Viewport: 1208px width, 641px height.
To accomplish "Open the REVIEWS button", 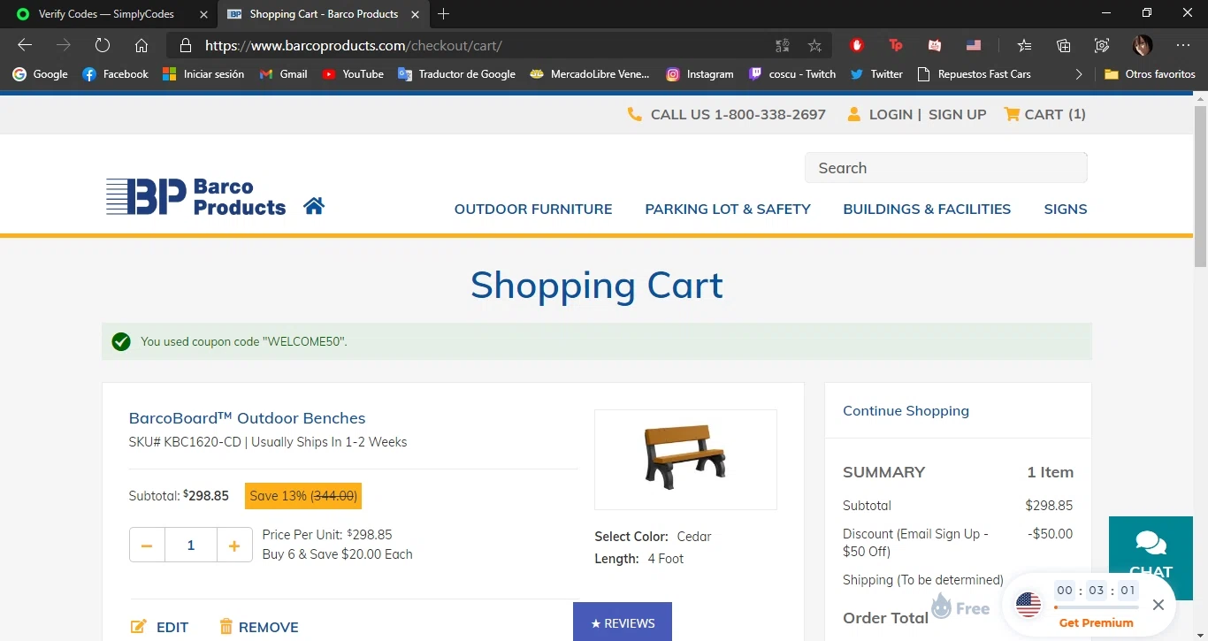I will click(x=623, y=622).
